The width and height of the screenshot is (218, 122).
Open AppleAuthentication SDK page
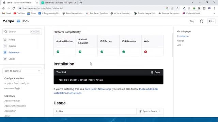pyautogui.click(x=15, y=106)
